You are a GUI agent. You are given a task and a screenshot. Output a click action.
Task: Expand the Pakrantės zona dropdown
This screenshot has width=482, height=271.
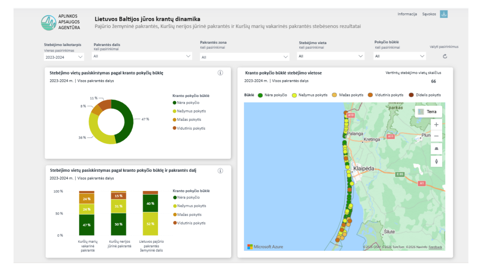245,57
